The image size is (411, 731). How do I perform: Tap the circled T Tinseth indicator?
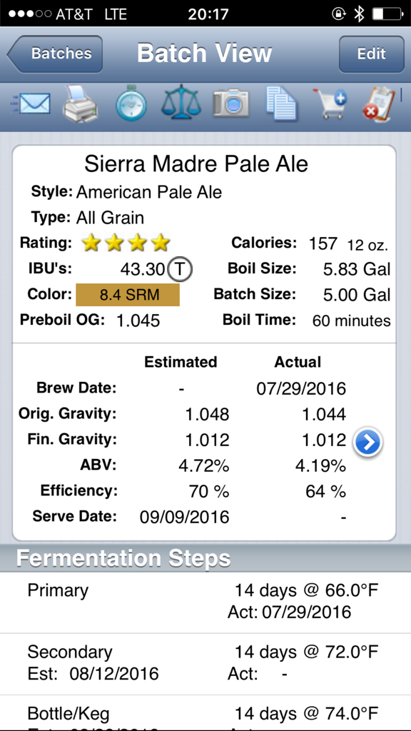click(x=180, y=269)
